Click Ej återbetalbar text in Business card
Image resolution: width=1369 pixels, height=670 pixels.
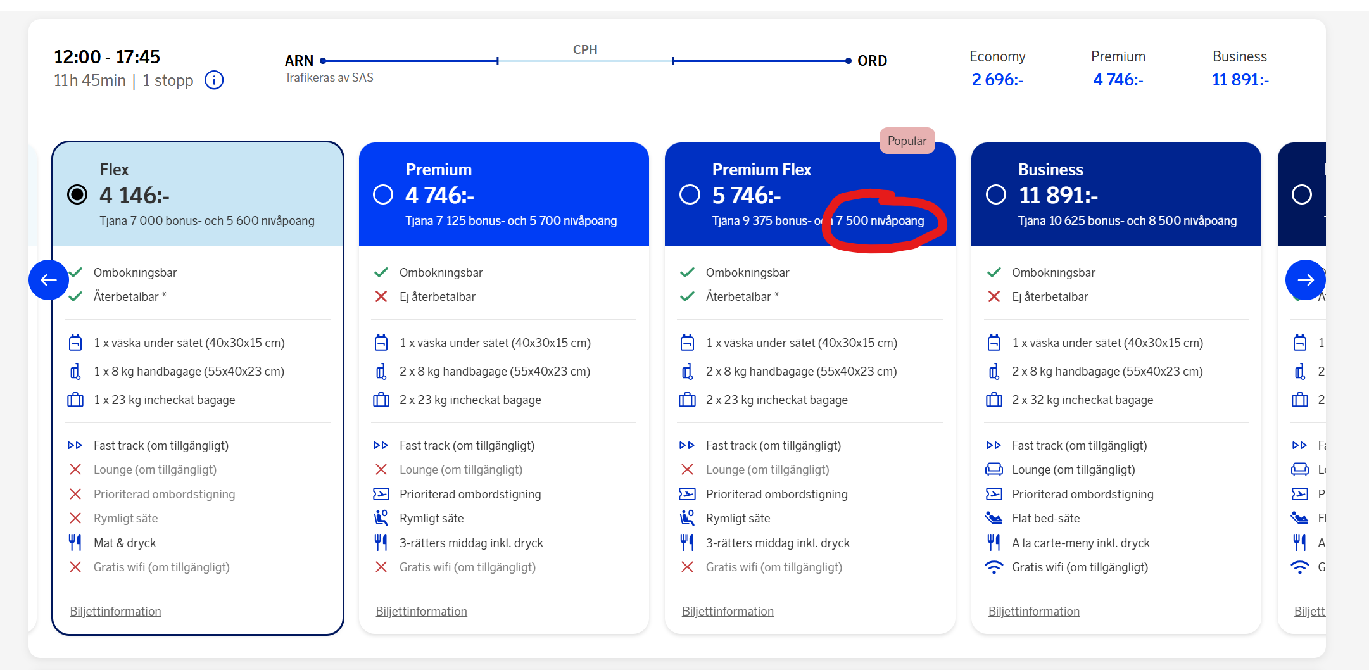click(1050, 296)
